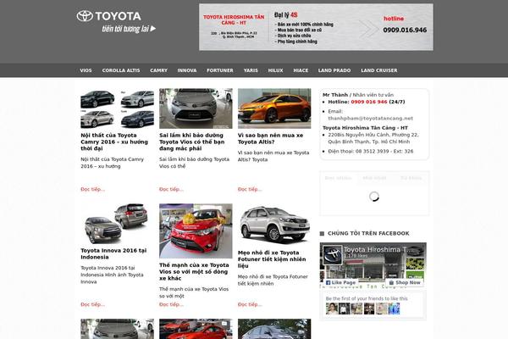Viewport: 508px width, 339px height.
Task: Click 'Đọc tiếp...' under the Fortuner article
Action: click(x=250, y=304)
